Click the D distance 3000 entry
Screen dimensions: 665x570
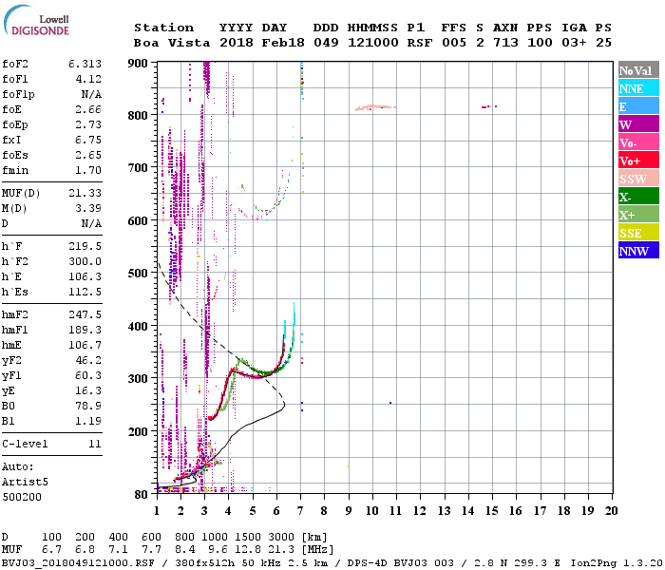coord(281,538)
